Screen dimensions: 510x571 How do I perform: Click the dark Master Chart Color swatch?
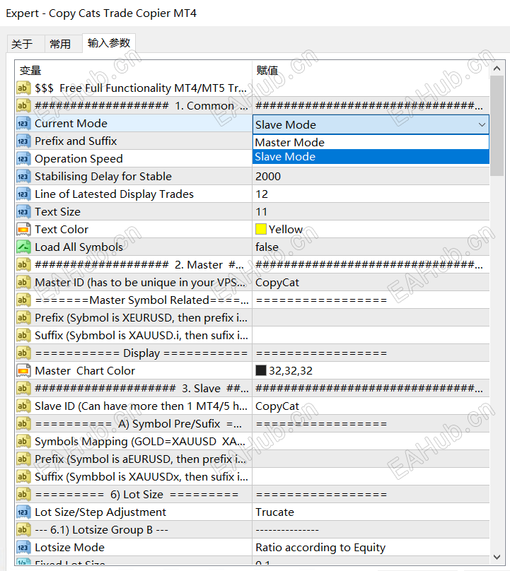click(x=260, y=370)
